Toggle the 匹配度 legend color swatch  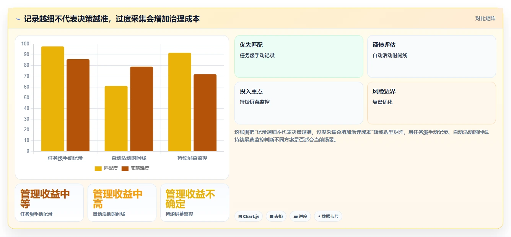(98, 168)
